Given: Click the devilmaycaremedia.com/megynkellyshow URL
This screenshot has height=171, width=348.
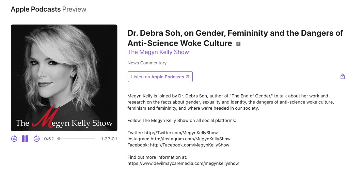Looking at the screenshot, I should pos(183,163).
